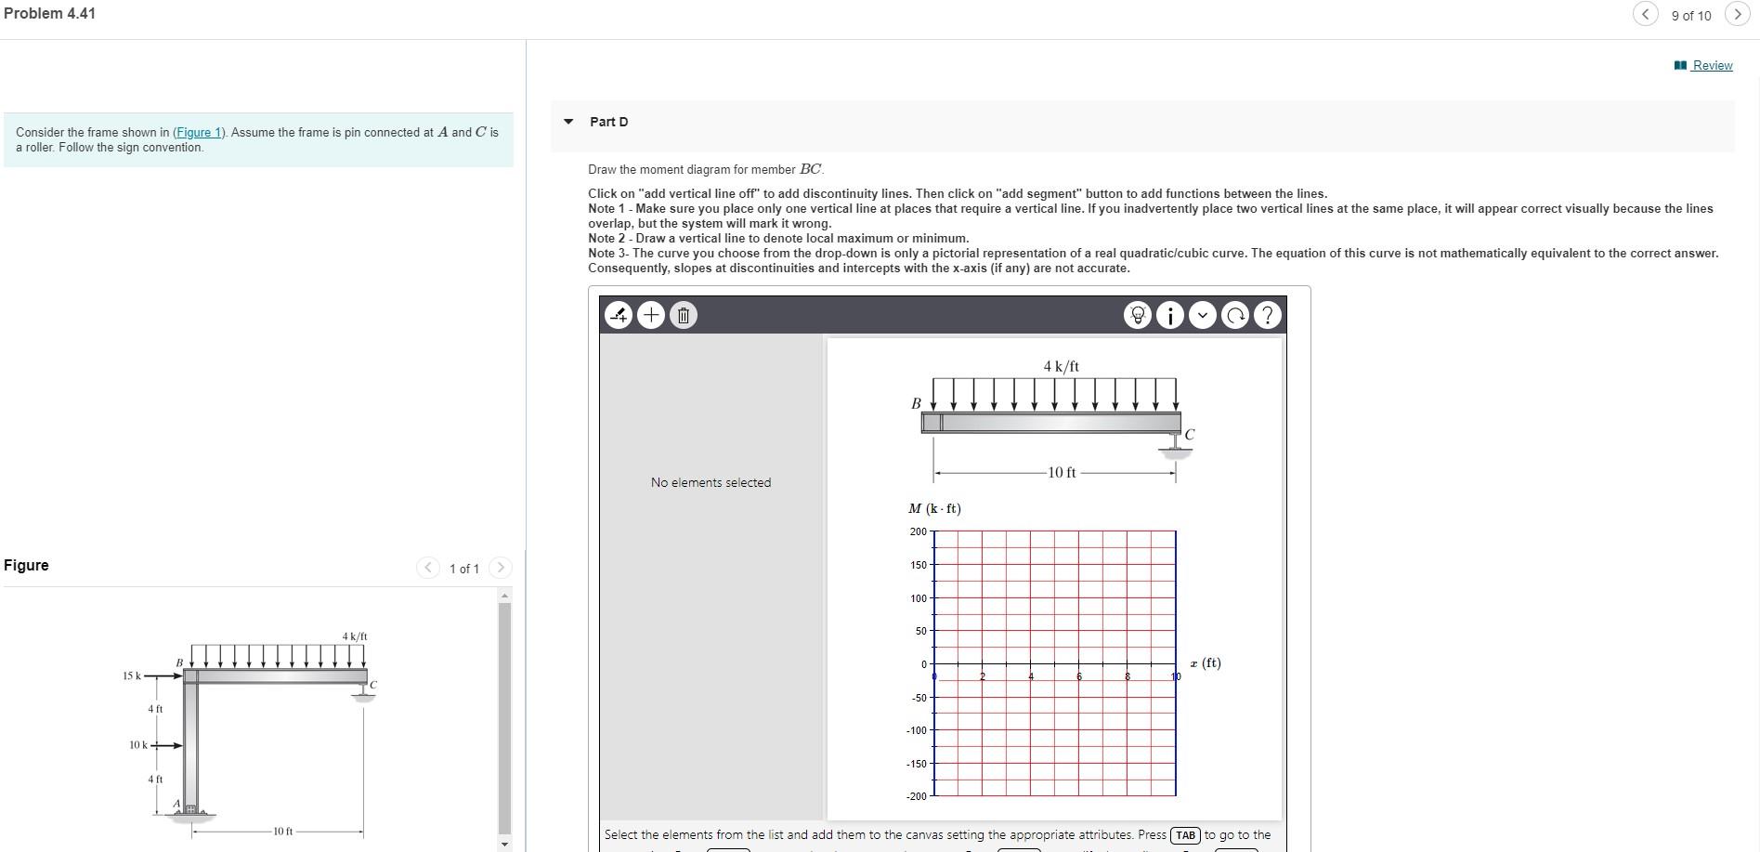Open the Figure 1 link
The width and height of the screenshot is (1760, 852).
click(200, 132)
